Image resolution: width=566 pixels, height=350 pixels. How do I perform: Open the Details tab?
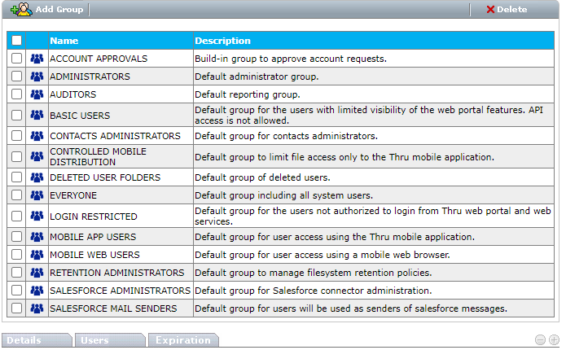24,340
